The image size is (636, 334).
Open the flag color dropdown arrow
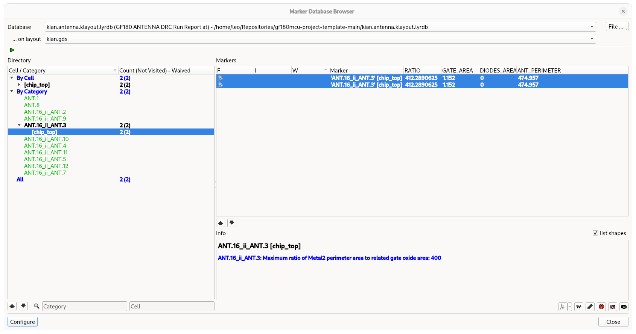570,307
